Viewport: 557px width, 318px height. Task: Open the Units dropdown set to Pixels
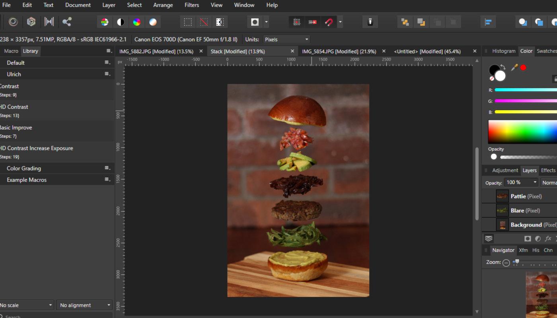286,39
